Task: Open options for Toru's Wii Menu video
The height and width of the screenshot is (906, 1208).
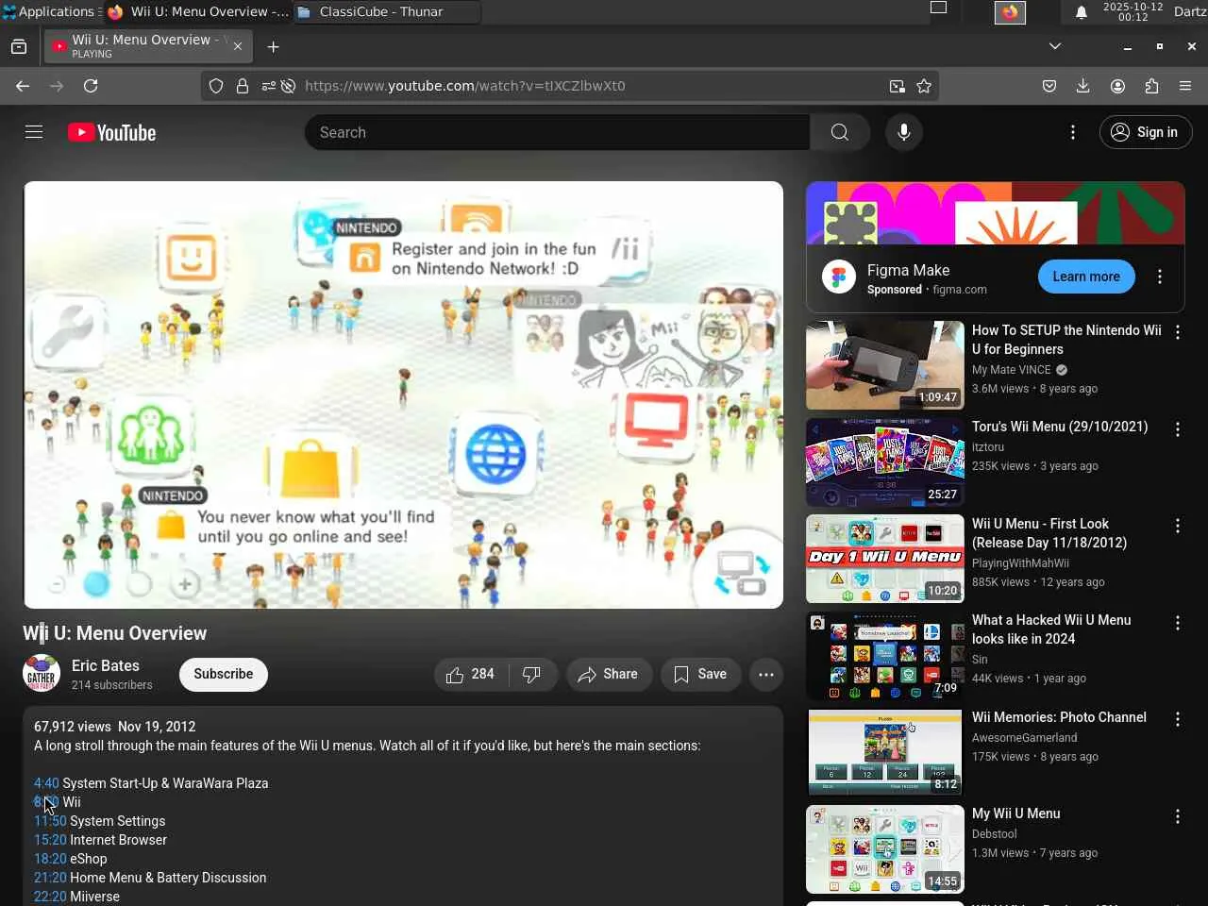Action: [1178, 429]
